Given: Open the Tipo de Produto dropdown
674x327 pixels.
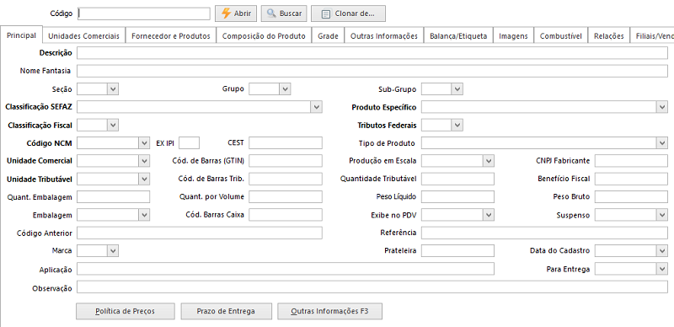Looking at the screenshot, I should [662, 142].
